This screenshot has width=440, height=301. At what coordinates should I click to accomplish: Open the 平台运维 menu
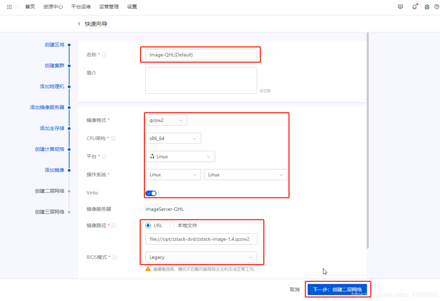[81, 7]
